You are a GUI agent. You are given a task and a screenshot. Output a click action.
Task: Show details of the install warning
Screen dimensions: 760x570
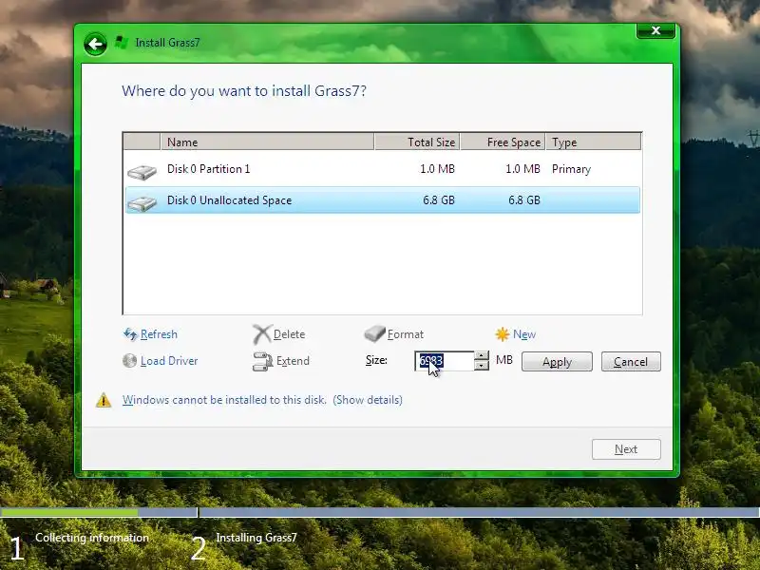368,400
